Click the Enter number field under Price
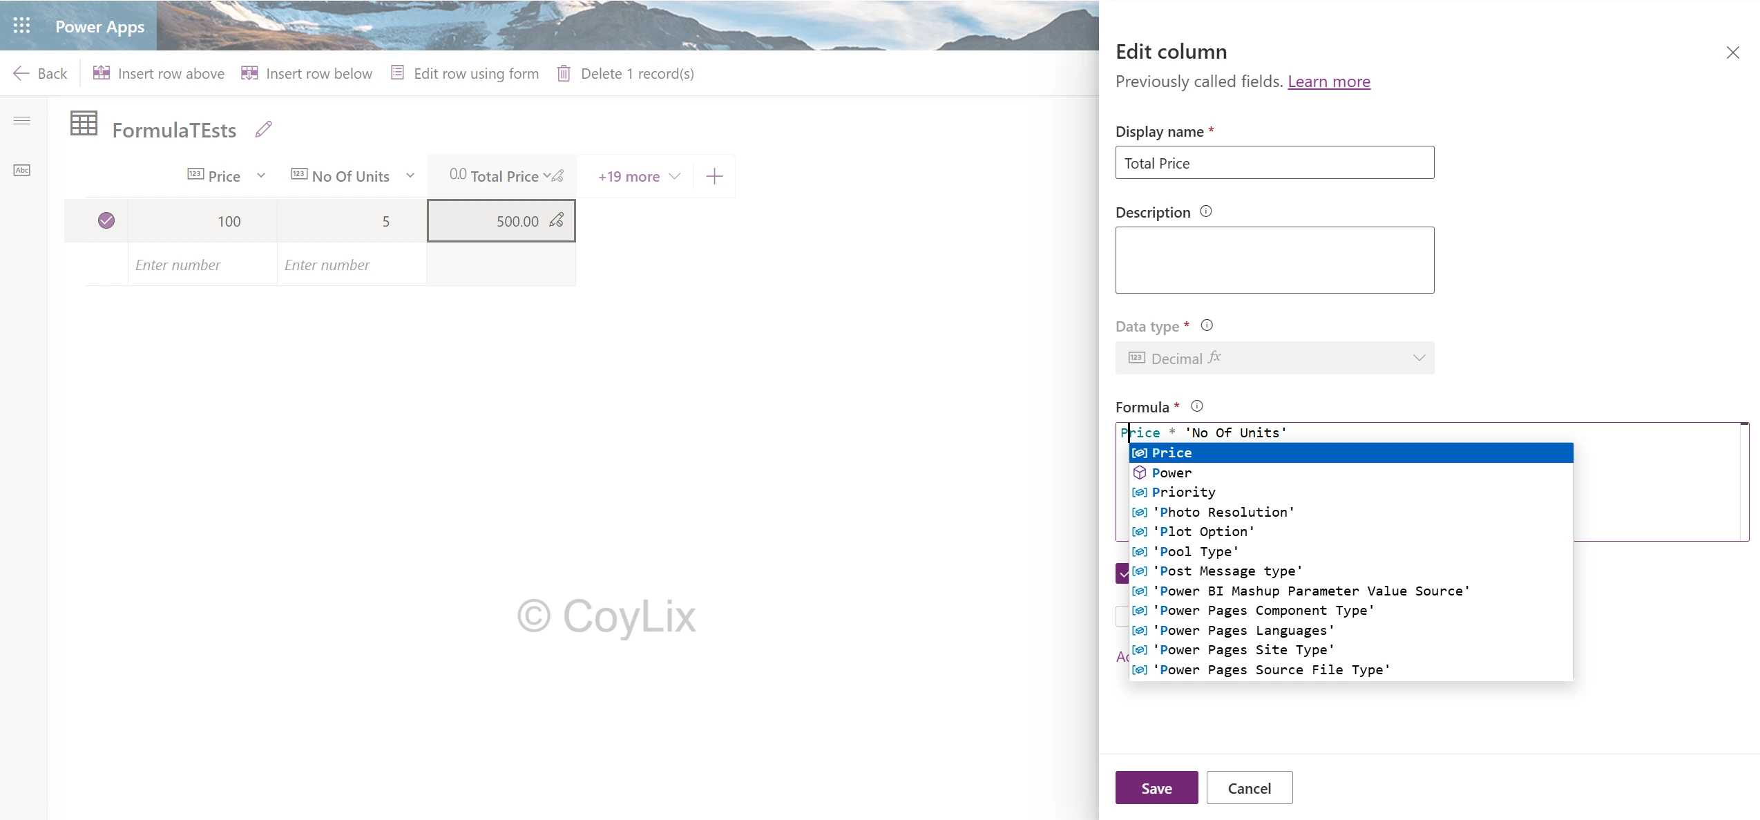Viewport: 1760px width, 820px height. [202, 265]
